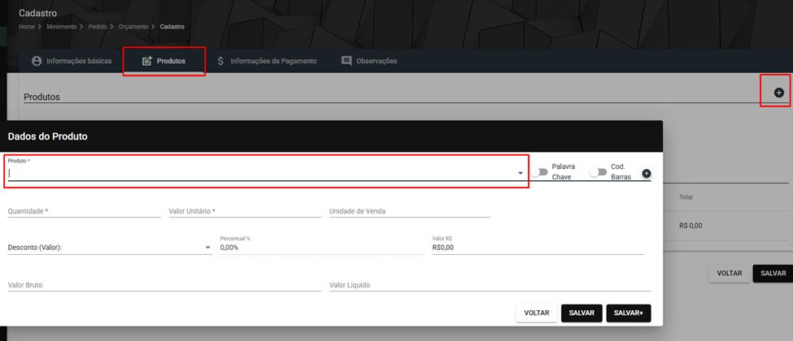Image resolution: width=793 pixels, height=341 pixels.
Task: Expand the Produto dropdown arrow
Action: coord(520,173)
